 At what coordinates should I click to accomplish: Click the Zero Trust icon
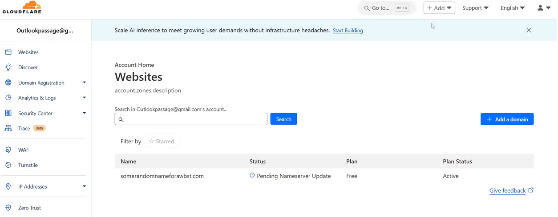click(8, 208)
